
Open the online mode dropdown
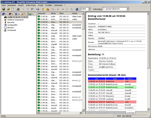(89, 9)
